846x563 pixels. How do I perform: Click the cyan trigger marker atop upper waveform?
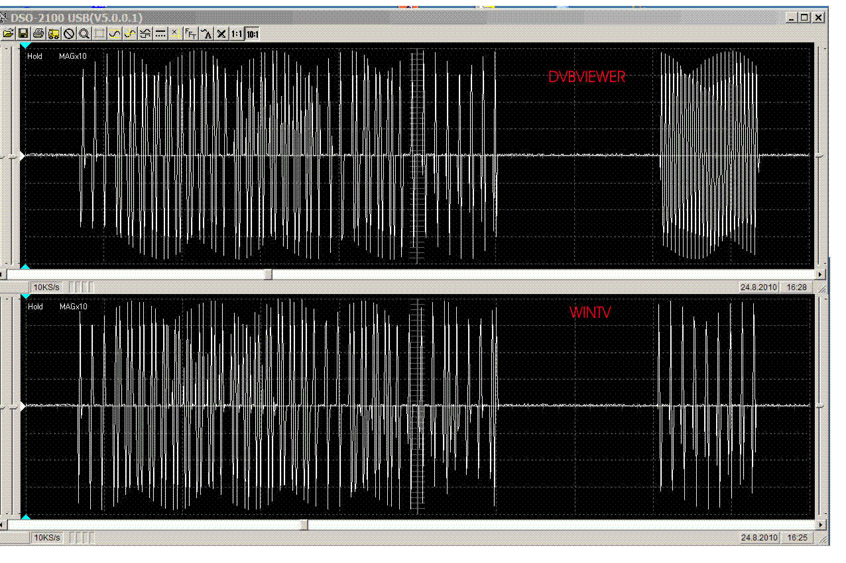25,46
